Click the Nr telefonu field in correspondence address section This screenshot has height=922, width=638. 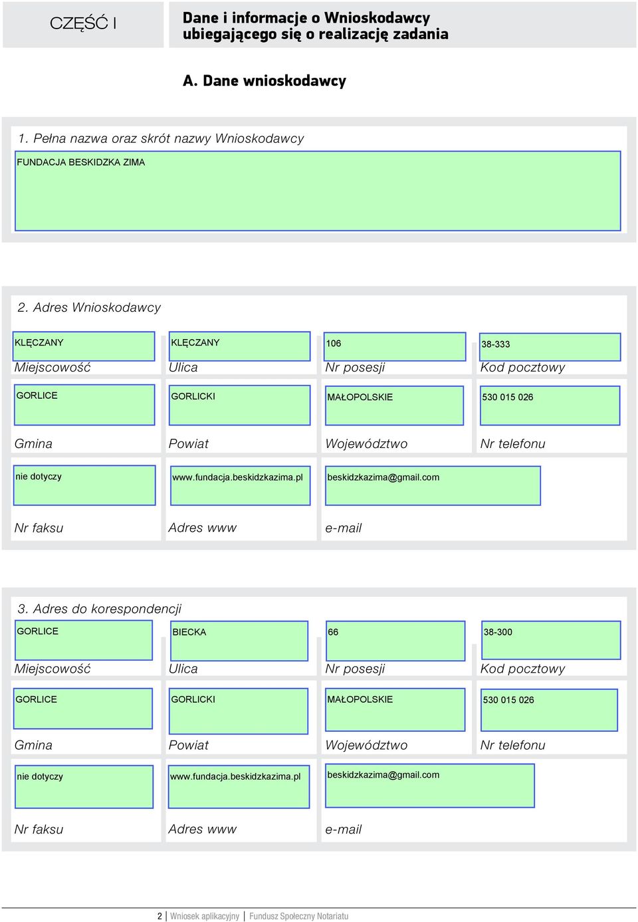pyautogui.click(x=549, y=710)
